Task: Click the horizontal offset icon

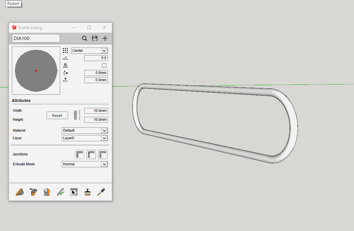Action: pyautogui.click(x=65, y=73)
